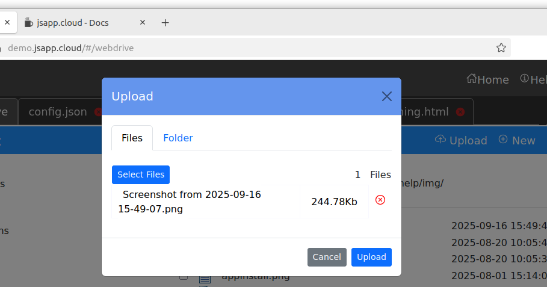Close the jsapp.cloud - Docs browser tab
The image size is (547, 287).
143,23
